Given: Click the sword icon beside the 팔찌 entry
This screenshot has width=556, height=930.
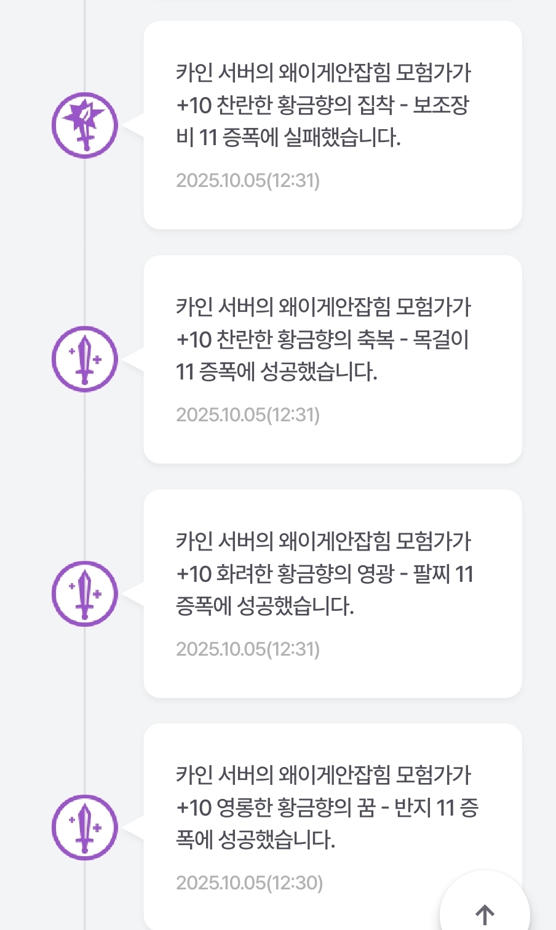Looking at the screenshot, I should [x=85, y=594].
